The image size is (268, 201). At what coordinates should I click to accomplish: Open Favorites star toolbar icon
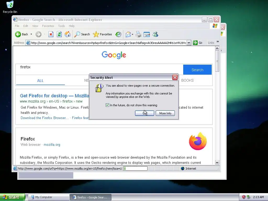pos(96,34)
